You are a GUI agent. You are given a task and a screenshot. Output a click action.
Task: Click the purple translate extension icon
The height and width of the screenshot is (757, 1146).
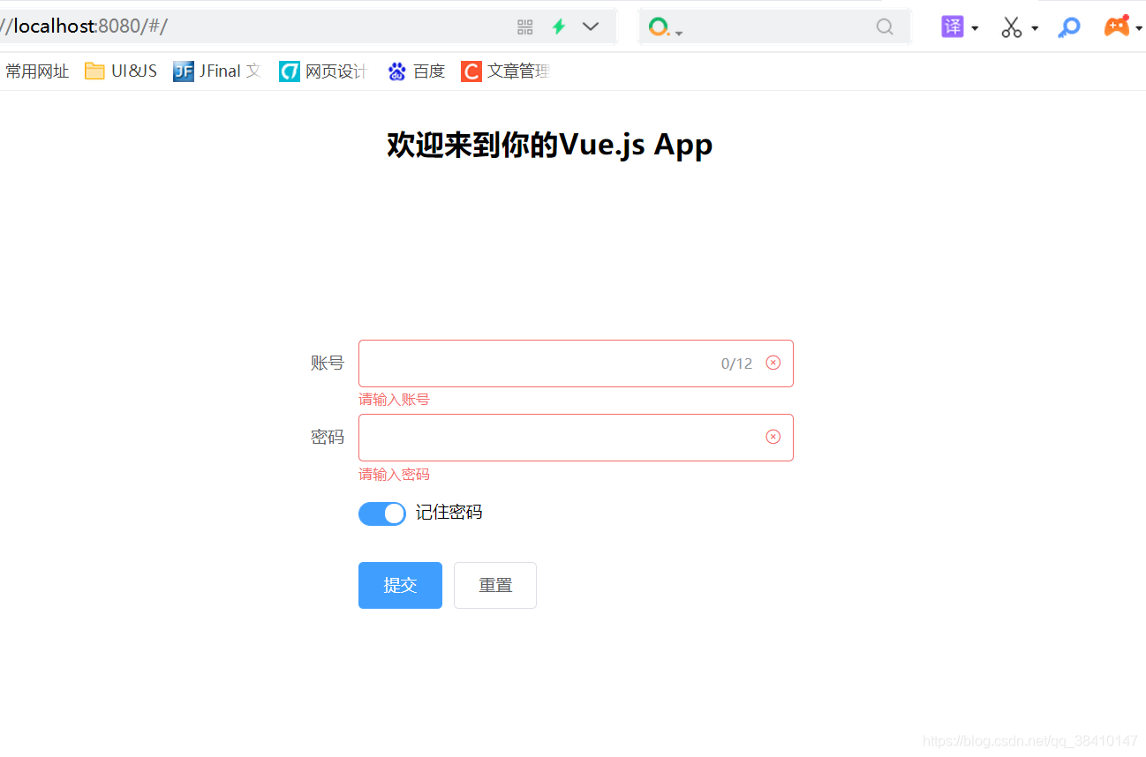click(x=953, y=26)
